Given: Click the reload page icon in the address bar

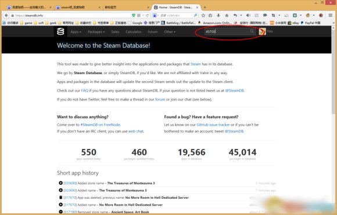Looking at the screenshot, I should coord(147,16).
